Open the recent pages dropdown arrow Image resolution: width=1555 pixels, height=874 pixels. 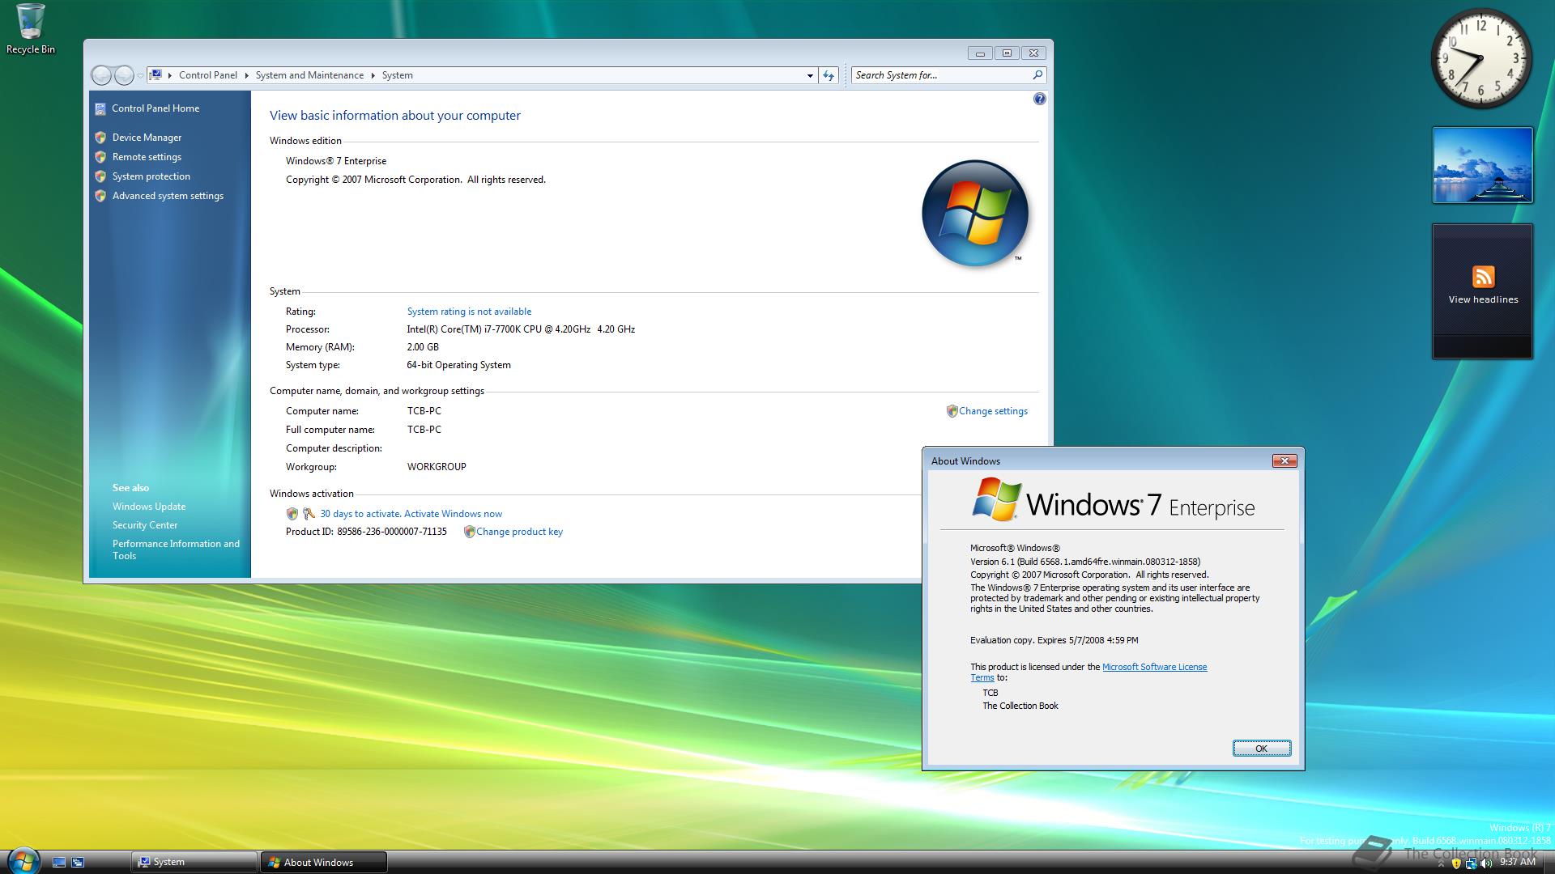[x=140, y=75]
